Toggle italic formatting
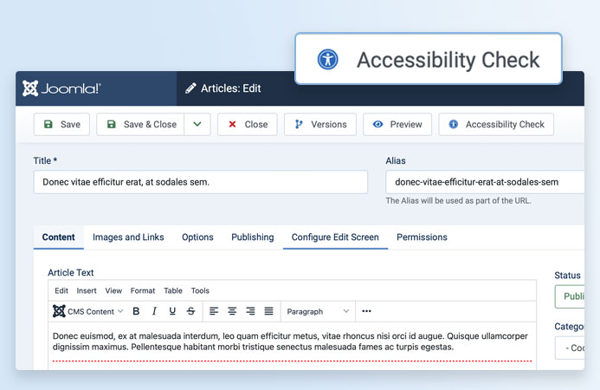The image size is (600, 390). point(154,311)
